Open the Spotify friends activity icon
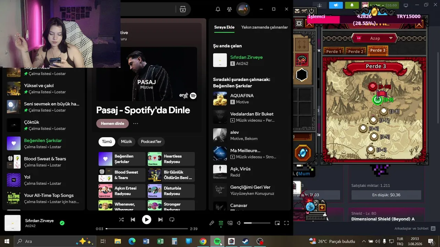This screenshot has width=440, height=247. tap(229, 9)
